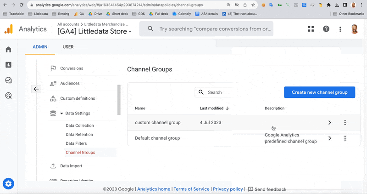Click the Last modified sort arrow

[227, 108]
